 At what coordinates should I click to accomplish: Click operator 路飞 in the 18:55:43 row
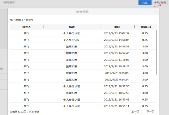[x=27, y=99]
